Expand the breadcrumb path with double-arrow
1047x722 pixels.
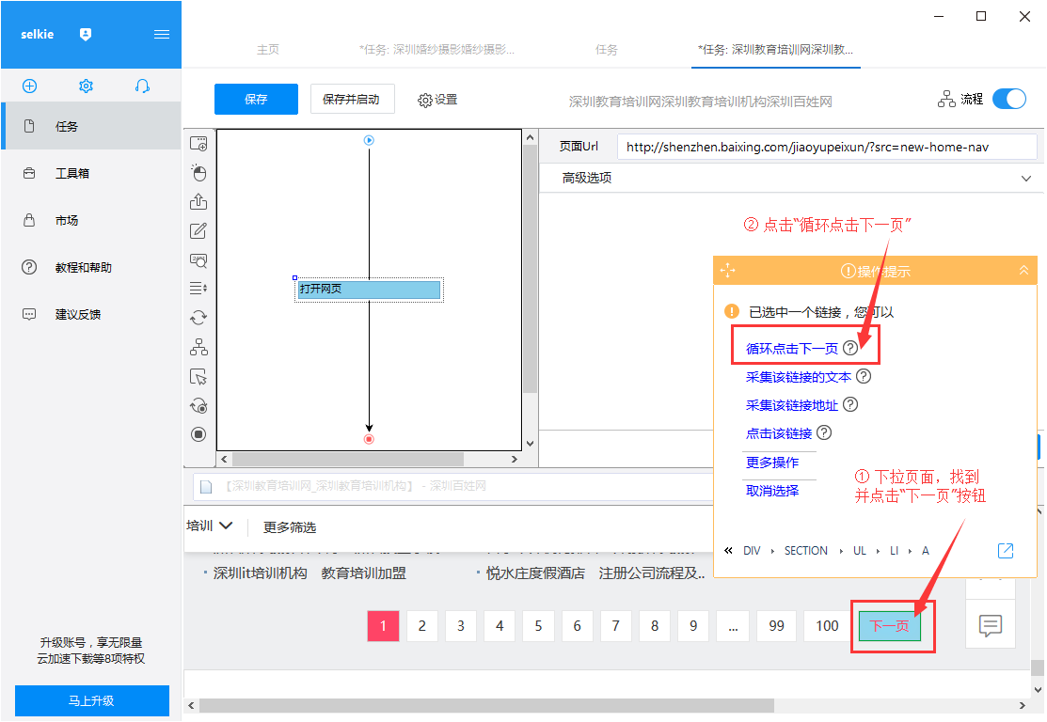(728, 551)
